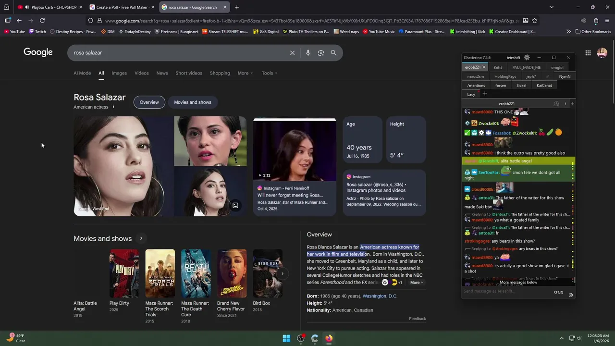Go back to the previous page

click(x=19, y=21)
